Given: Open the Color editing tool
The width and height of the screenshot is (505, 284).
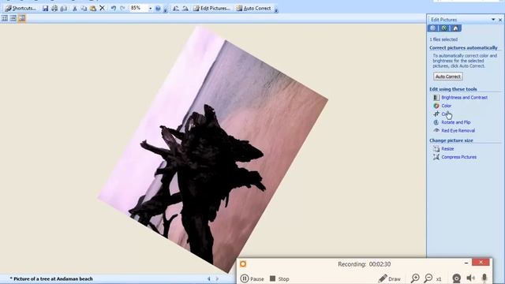Looking at the screenshot, I should (x=446, y=106).
